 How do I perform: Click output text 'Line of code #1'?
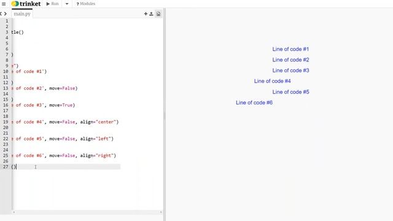[x=290, y=49]
